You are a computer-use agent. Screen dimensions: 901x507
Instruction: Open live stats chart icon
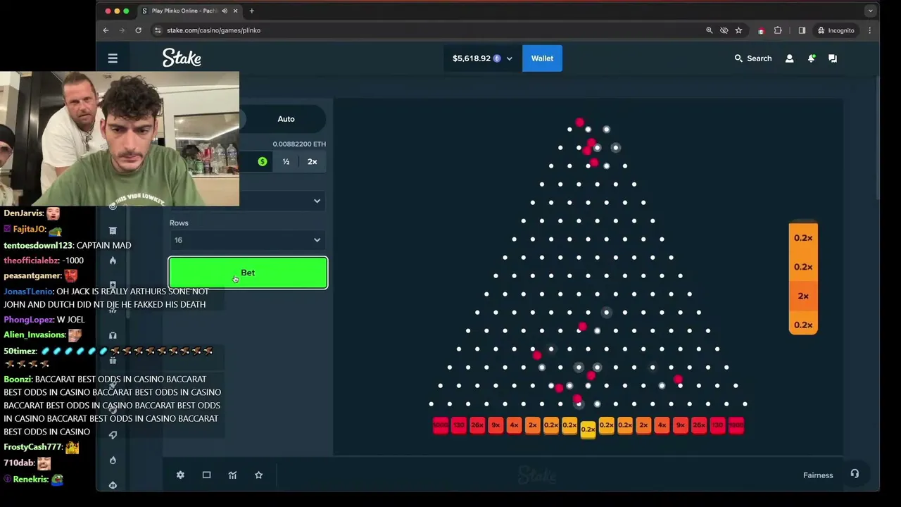tap(232, 475)
